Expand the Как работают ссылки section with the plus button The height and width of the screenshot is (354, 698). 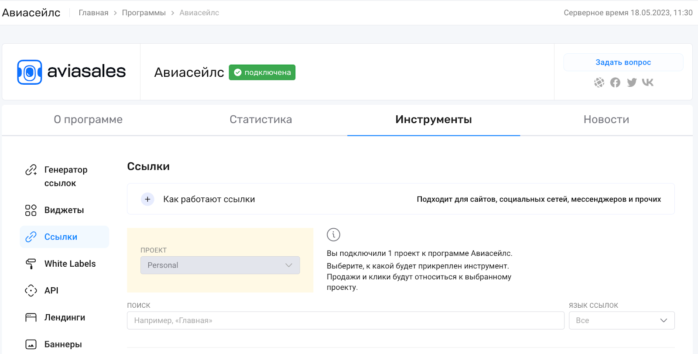147,199
